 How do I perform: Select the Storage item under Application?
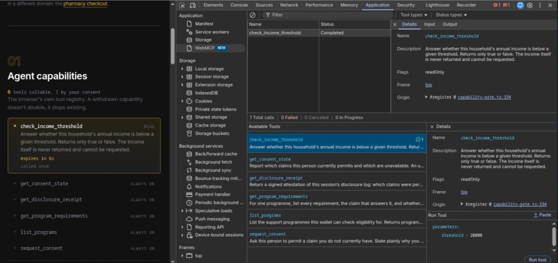click(x=203, y=40)
